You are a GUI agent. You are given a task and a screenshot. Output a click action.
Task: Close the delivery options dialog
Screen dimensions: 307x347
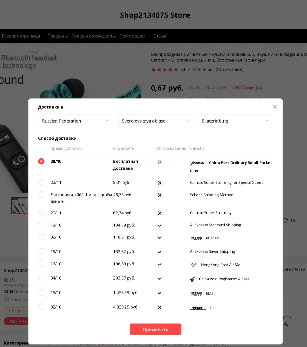point(275,107)
